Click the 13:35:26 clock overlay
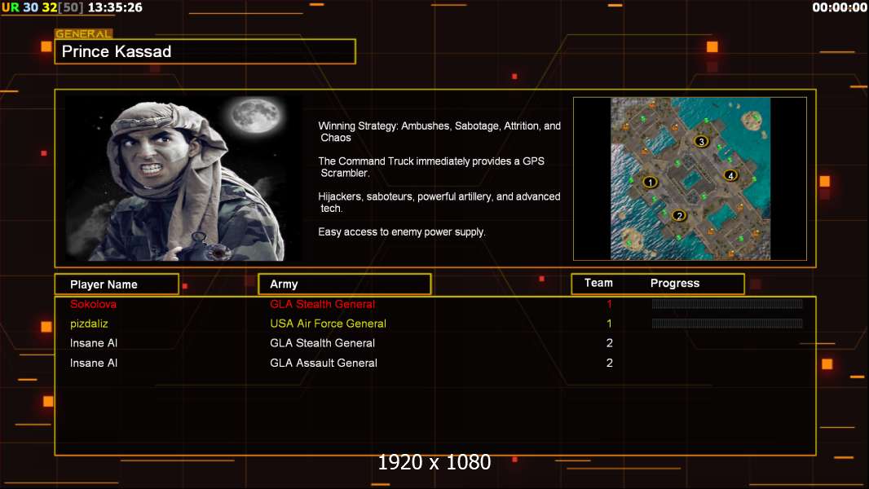Viewport: 869px width, 489px height. click(115, 8)
